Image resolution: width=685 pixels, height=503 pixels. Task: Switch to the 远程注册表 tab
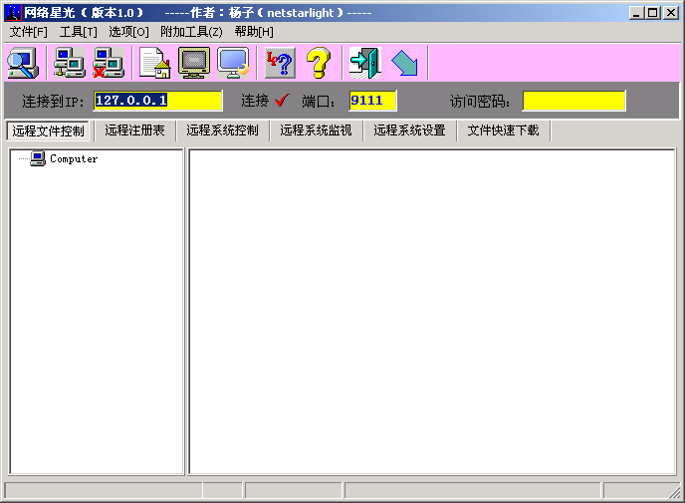[134, 130]
